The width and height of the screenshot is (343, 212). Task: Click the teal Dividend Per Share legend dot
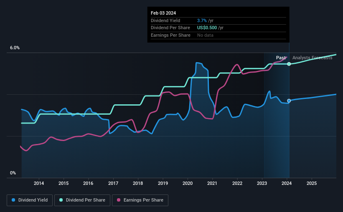(61, 200)
